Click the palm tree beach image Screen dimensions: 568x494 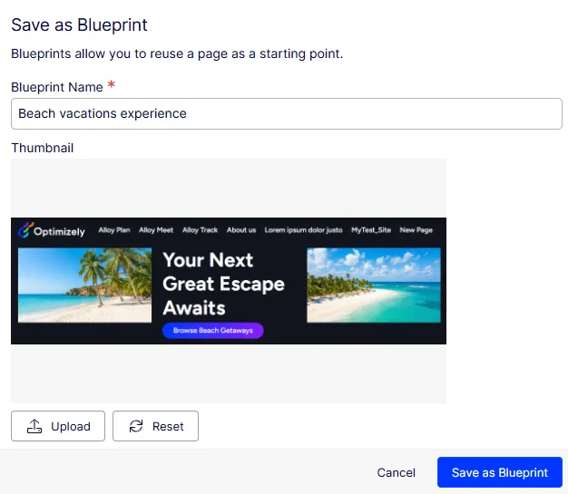tap(84, 286)
